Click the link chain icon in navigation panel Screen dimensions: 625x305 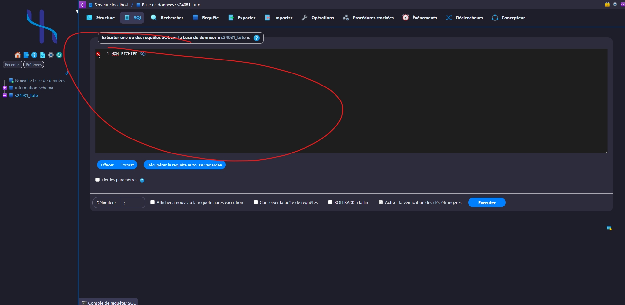(67, 73)
